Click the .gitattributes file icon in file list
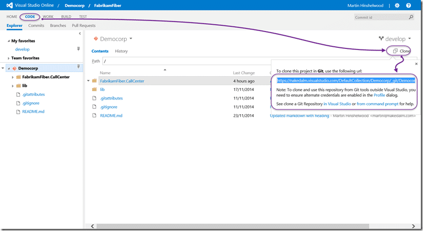The image size is (423, 231). [x=94, y=98]
